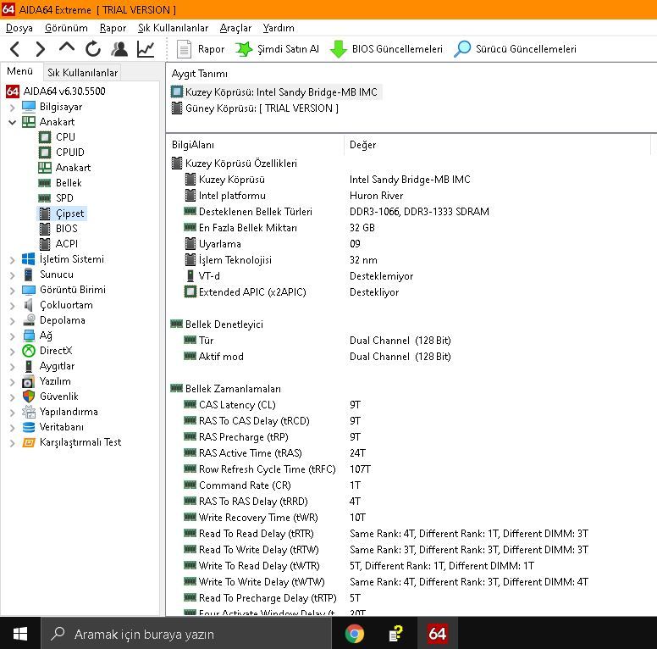
Task: Open the Araçlar menu
Action: (235, 28)
